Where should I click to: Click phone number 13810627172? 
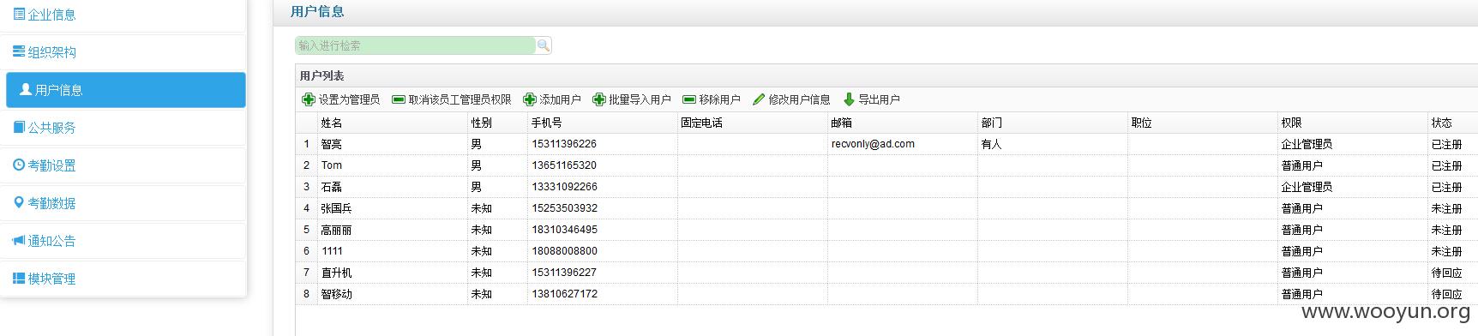[x=564, y=294]
